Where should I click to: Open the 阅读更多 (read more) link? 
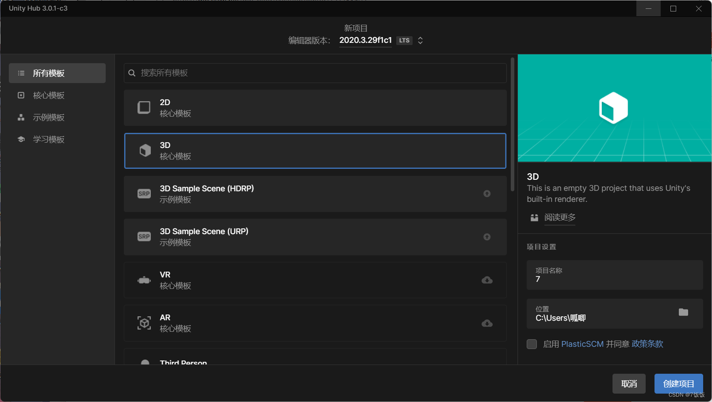[560, 217]
